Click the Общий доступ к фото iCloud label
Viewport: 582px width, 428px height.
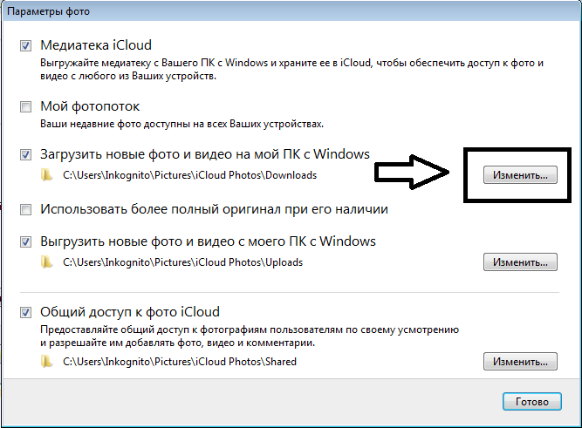(130, 312)
